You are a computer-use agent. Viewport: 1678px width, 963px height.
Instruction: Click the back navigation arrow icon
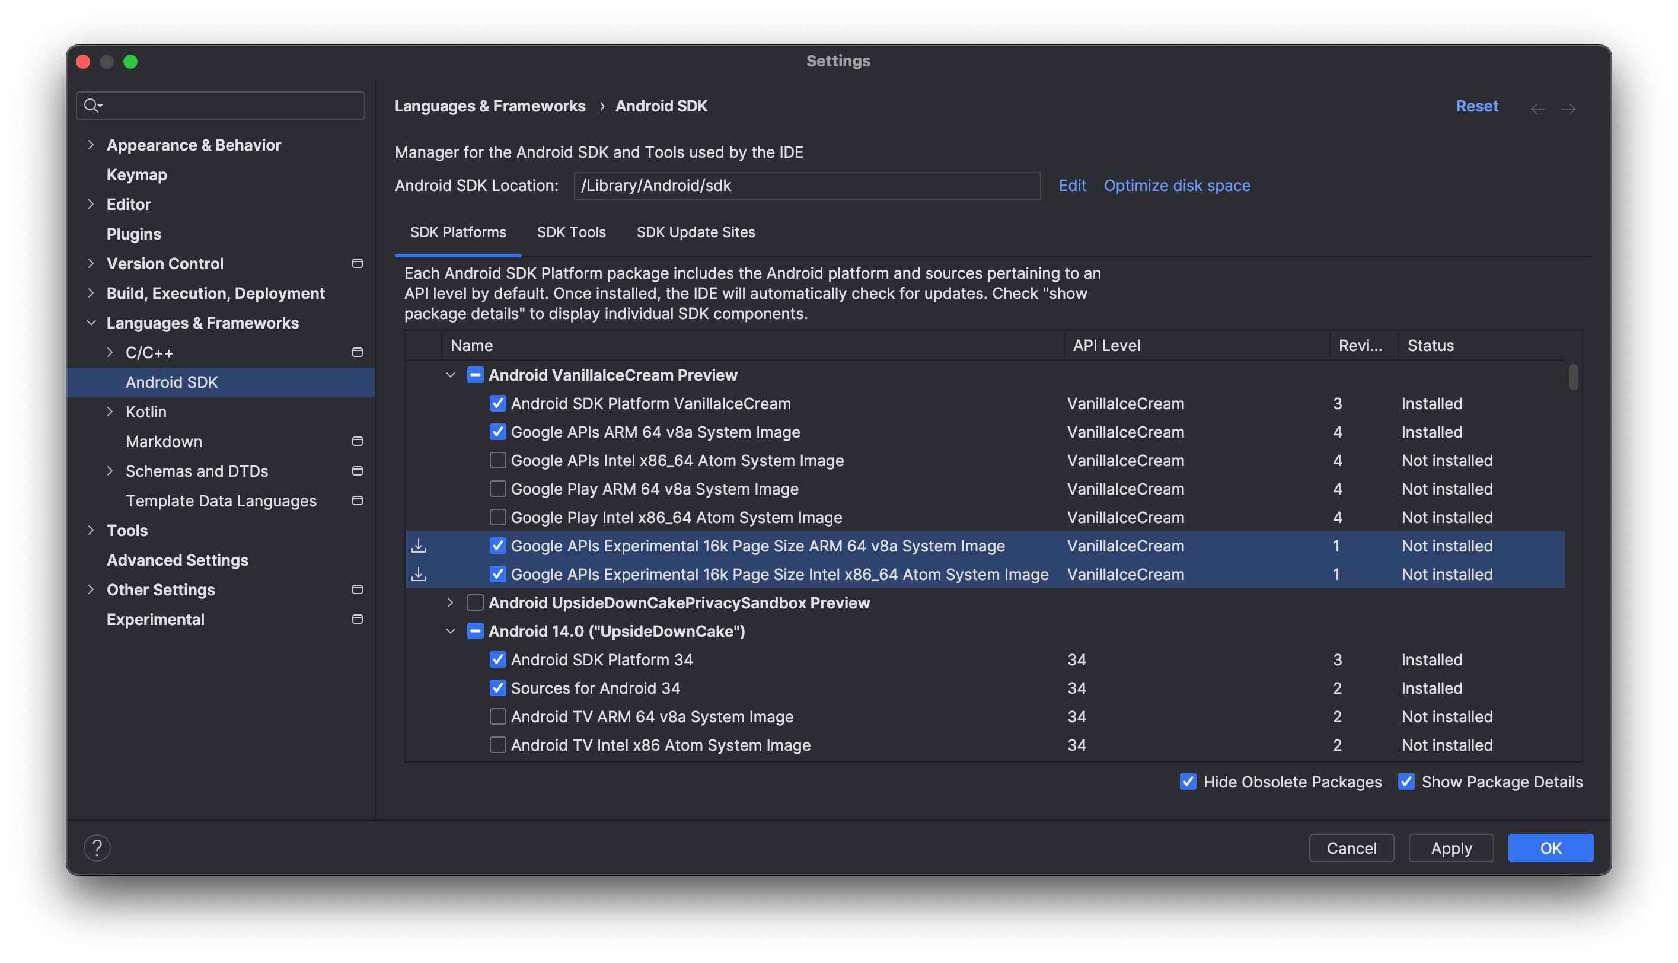coord(1537,105)
